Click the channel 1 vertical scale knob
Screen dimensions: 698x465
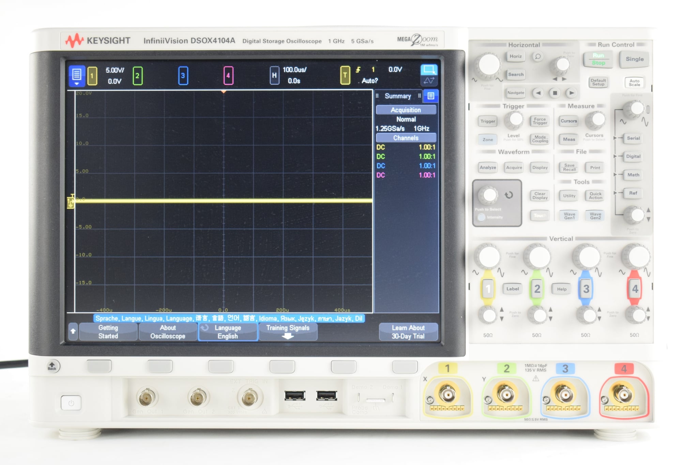489,257
